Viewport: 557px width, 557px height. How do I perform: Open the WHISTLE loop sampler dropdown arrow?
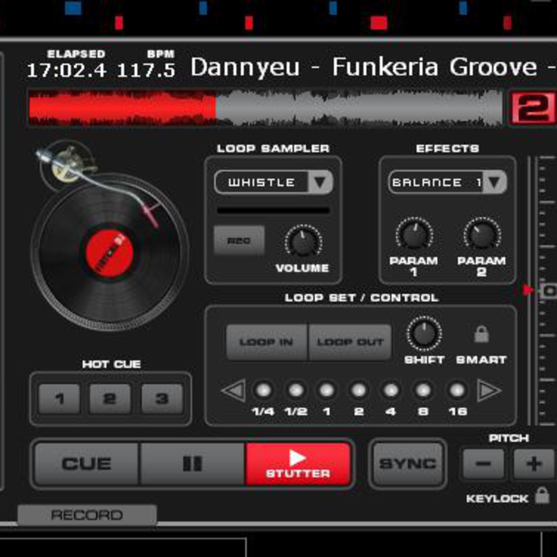click(320, 182)
